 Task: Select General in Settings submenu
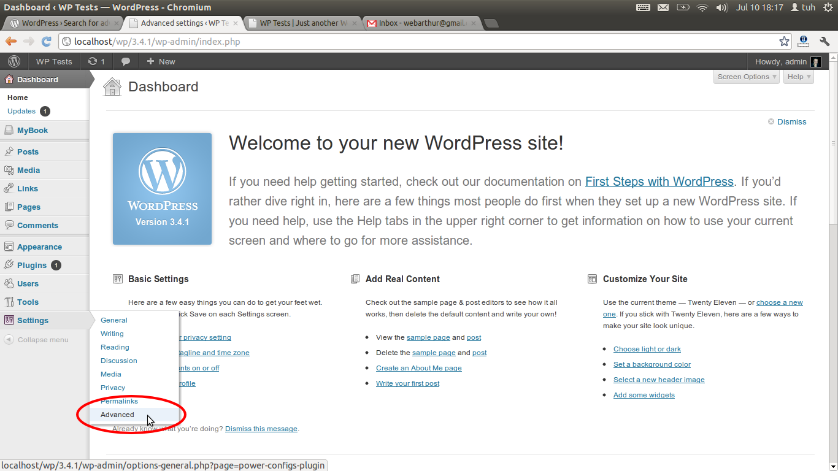coord(114,320)
